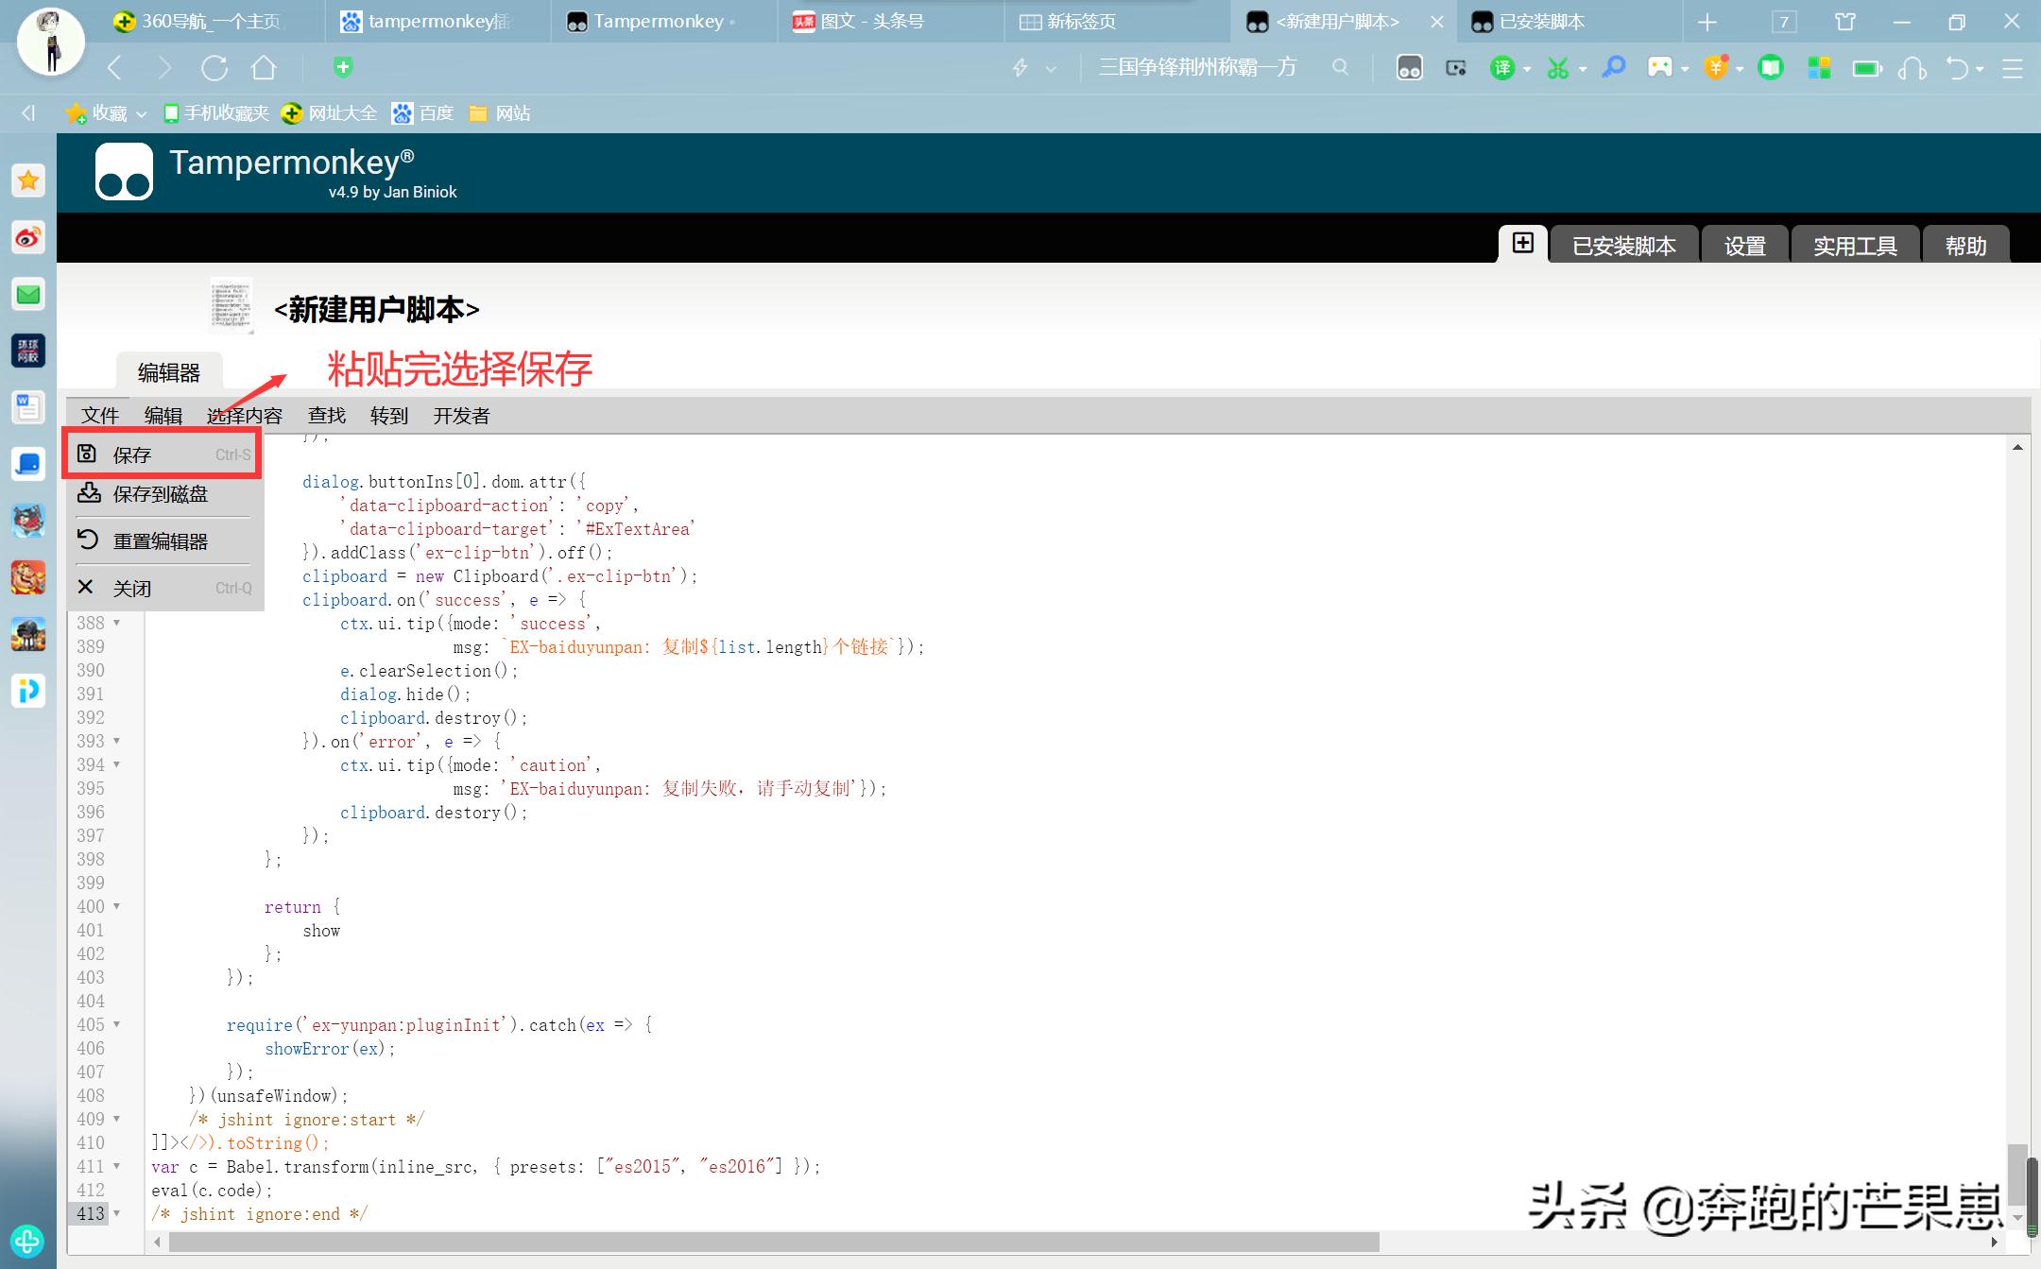Open the mail icon in the sidebar
2041x1269 pixels.
click(27, 294)
